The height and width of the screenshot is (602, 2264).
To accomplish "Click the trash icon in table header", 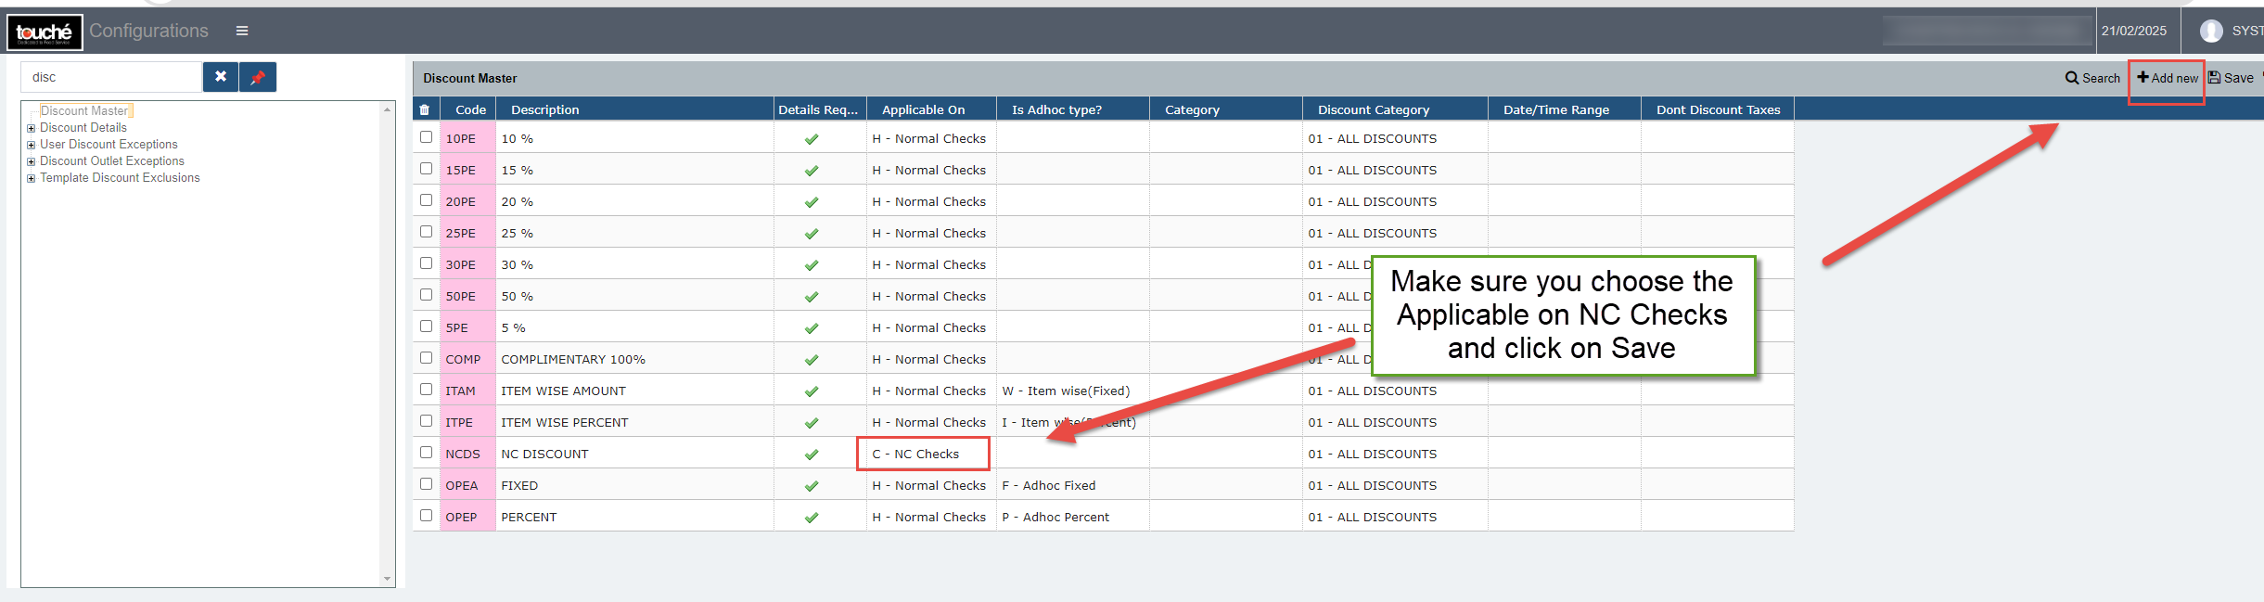I will click(425, 109).
